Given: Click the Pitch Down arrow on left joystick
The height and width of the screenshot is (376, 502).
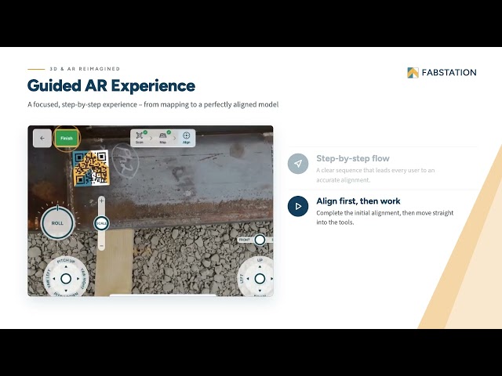Looking at the screenshot, I should [66, 291].
